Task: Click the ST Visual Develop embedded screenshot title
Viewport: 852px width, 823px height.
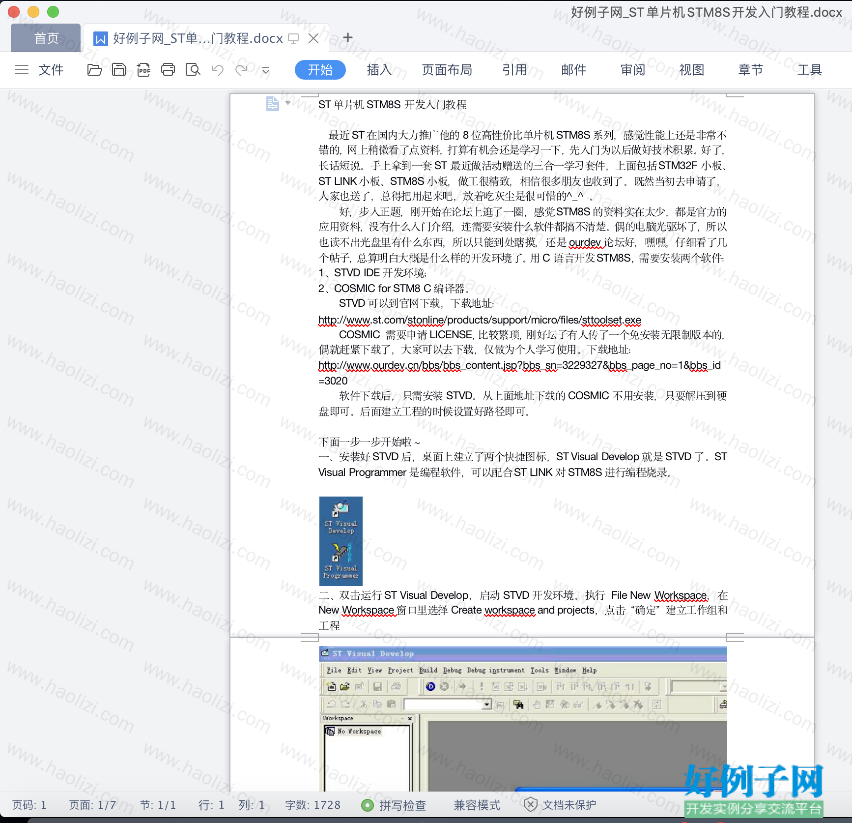Action: click(373, 654)
